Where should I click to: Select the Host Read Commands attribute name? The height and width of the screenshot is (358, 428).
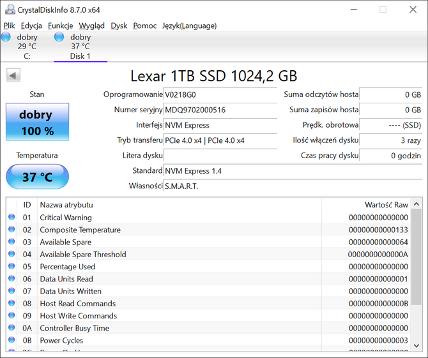tap(78, 304)
